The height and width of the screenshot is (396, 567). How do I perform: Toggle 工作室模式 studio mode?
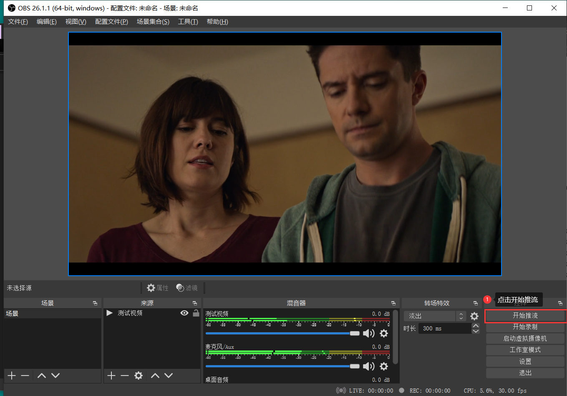point(525,350)
